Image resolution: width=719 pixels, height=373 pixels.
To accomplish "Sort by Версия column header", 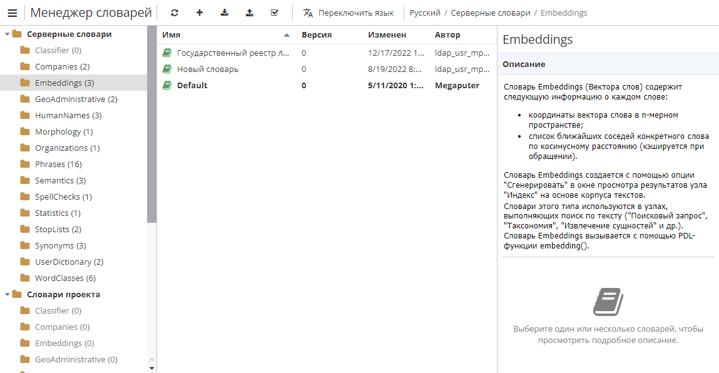I will pos(317,35).
